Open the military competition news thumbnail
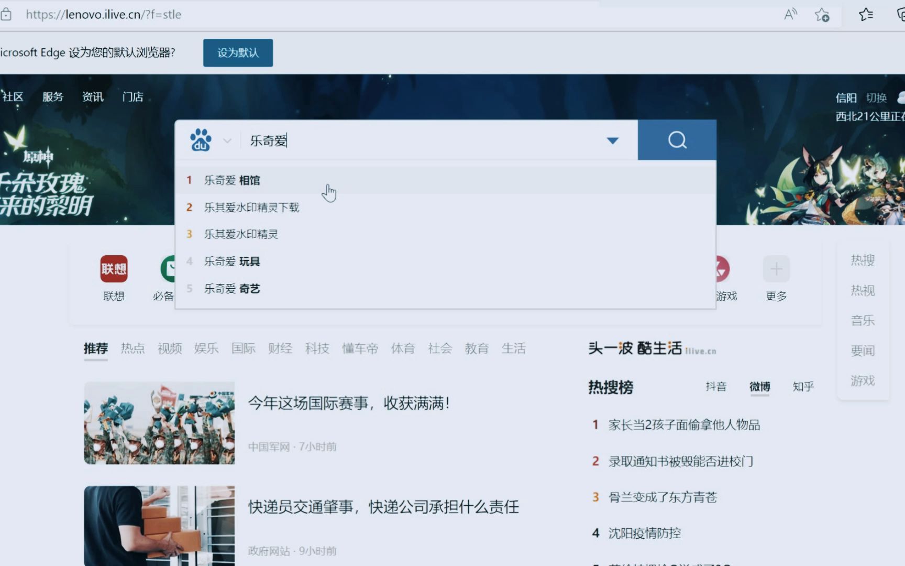The height and width of the screenshot is (566, 905). [159, 423]
